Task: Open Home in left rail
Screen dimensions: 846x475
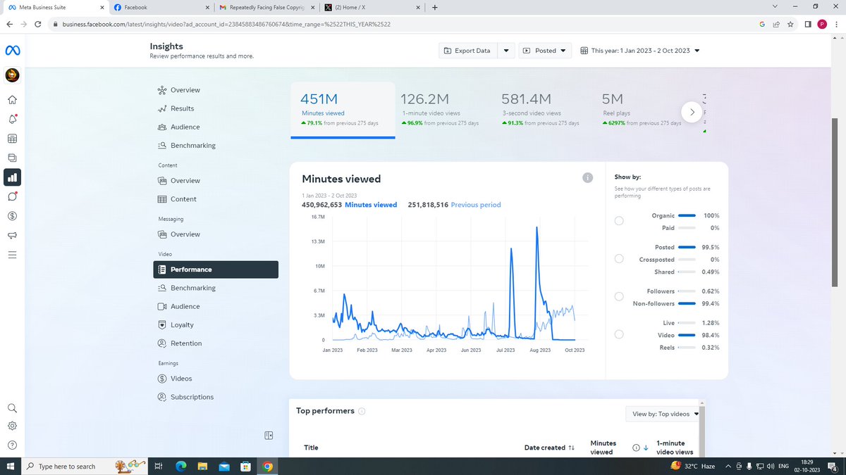Action: tap(12, 100)
